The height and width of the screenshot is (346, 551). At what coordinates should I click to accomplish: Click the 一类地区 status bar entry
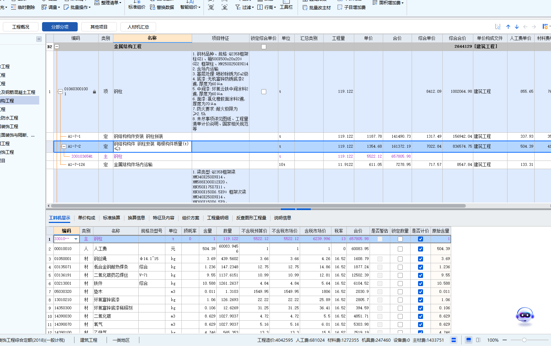click(121, 340)
